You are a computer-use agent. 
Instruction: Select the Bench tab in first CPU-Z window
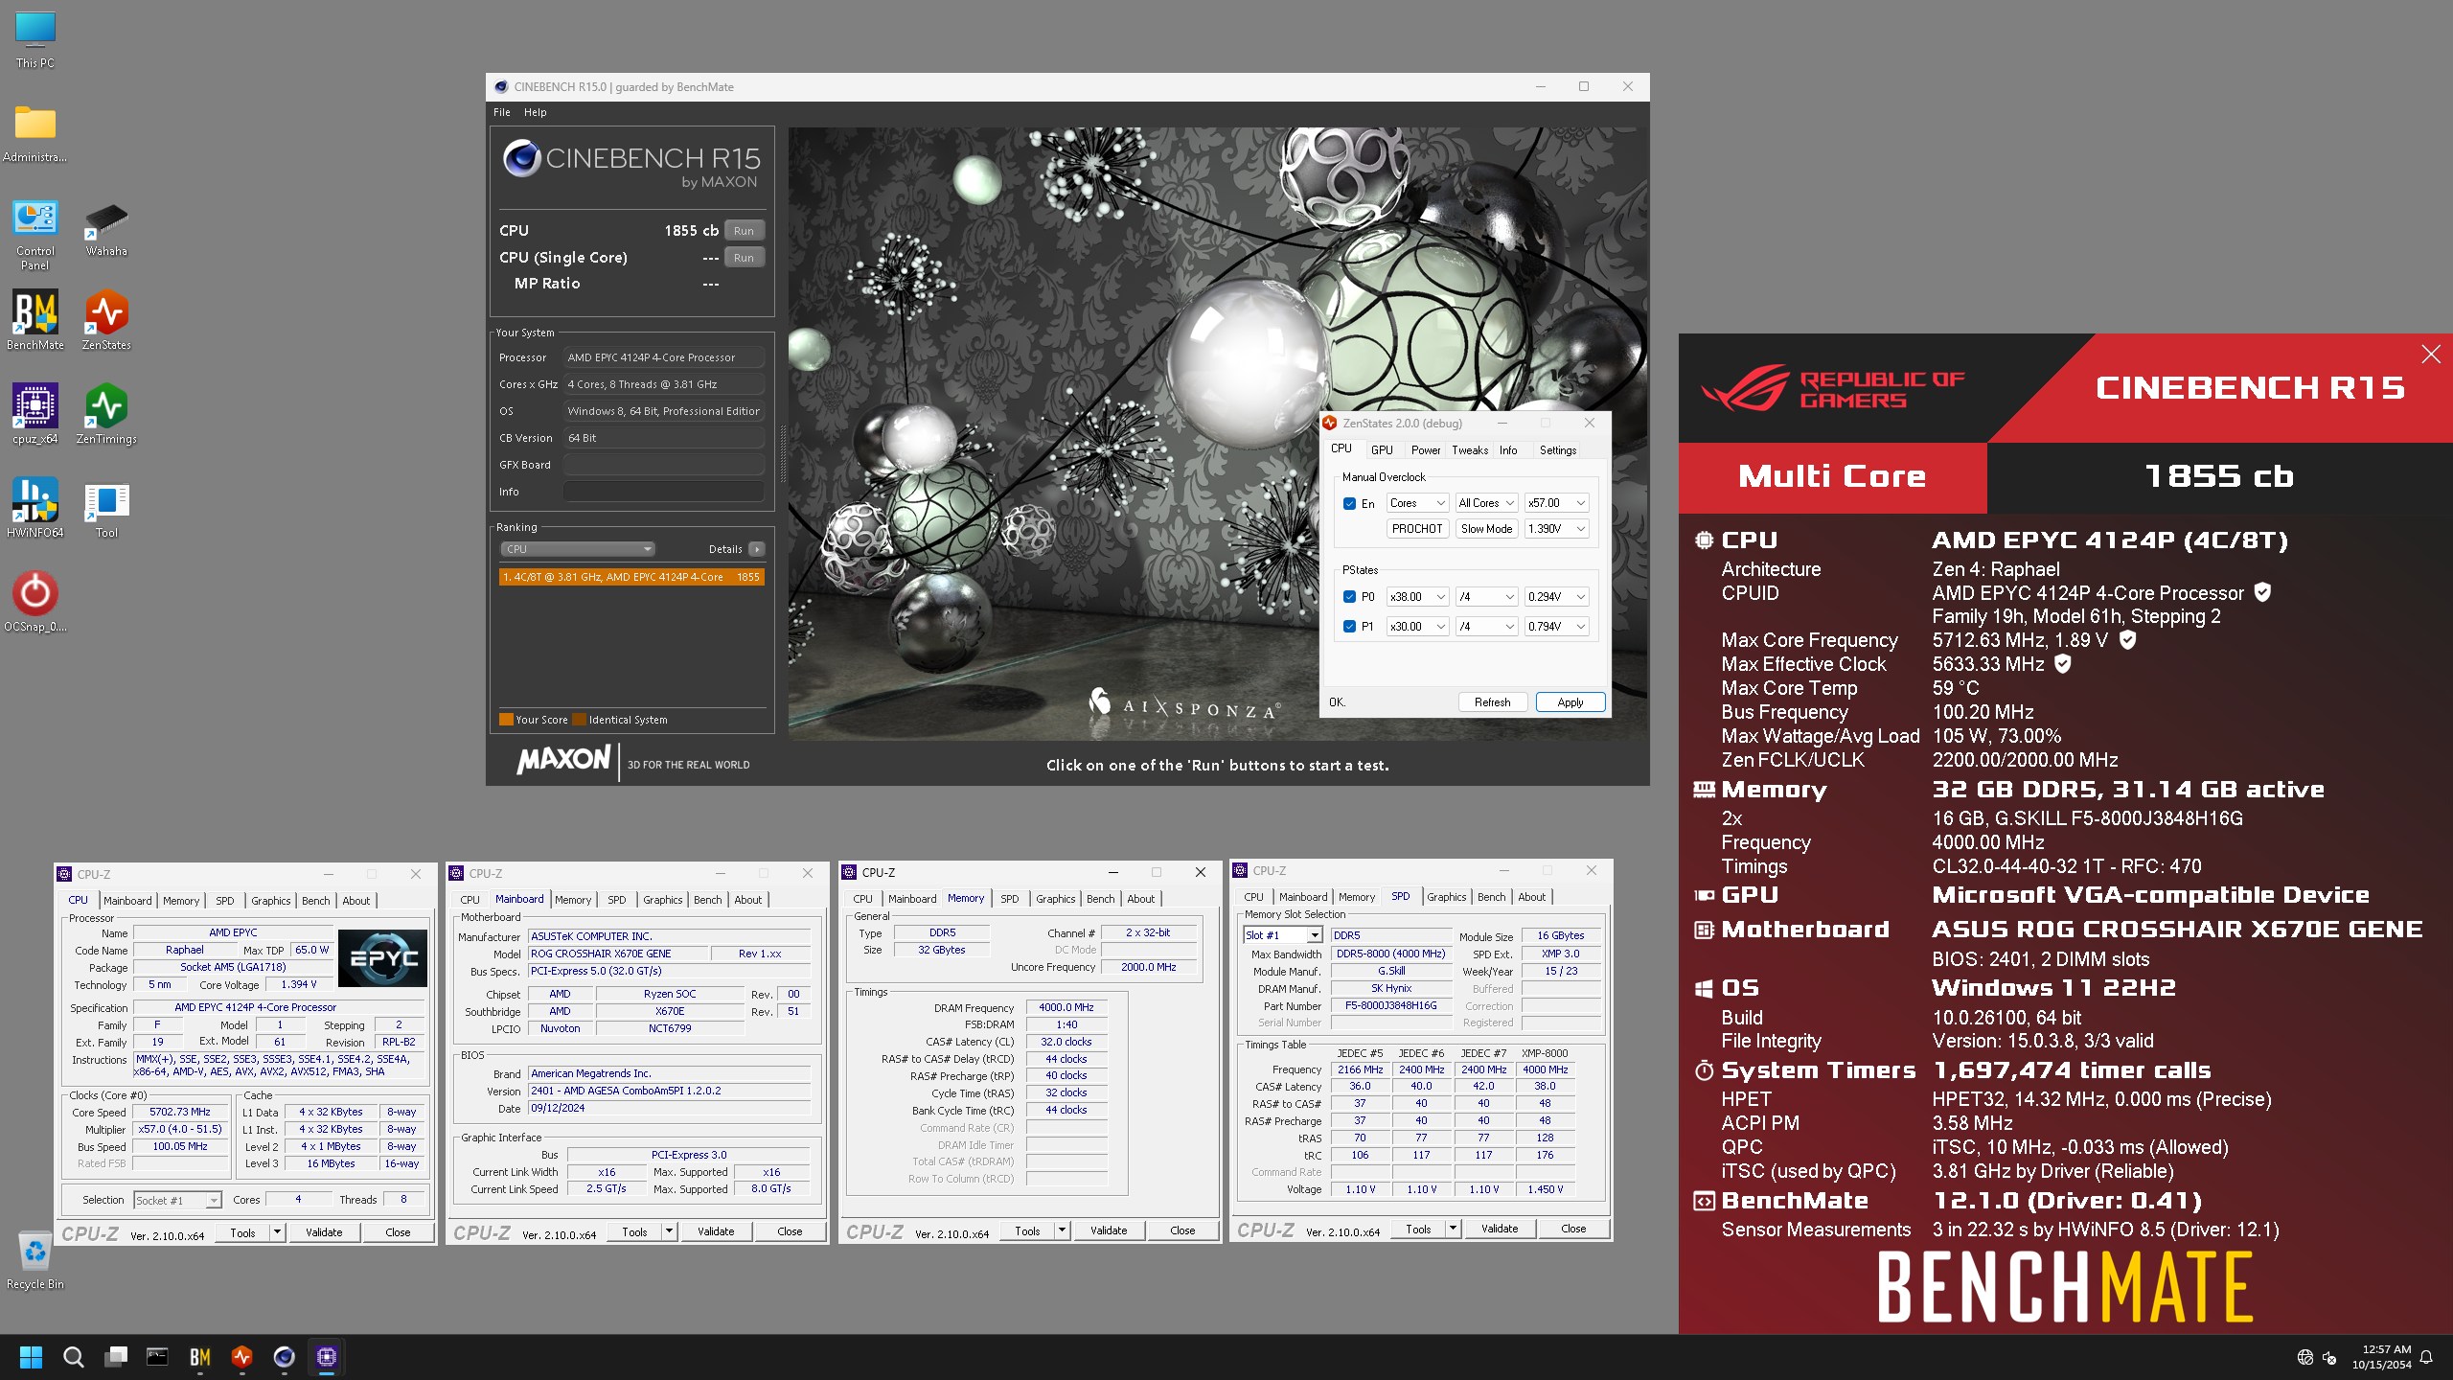point(315,901)
